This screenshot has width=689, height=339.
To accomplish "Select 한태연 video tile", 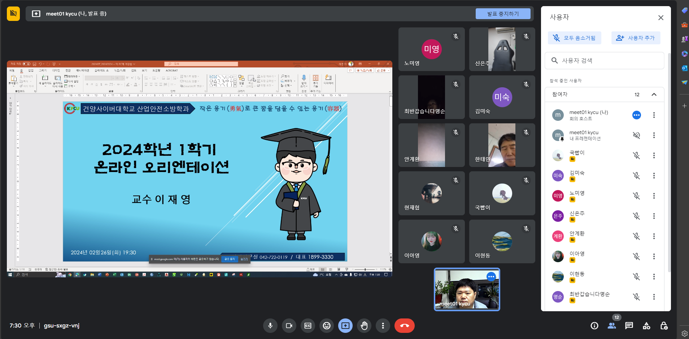I will [x=502, y=145].
